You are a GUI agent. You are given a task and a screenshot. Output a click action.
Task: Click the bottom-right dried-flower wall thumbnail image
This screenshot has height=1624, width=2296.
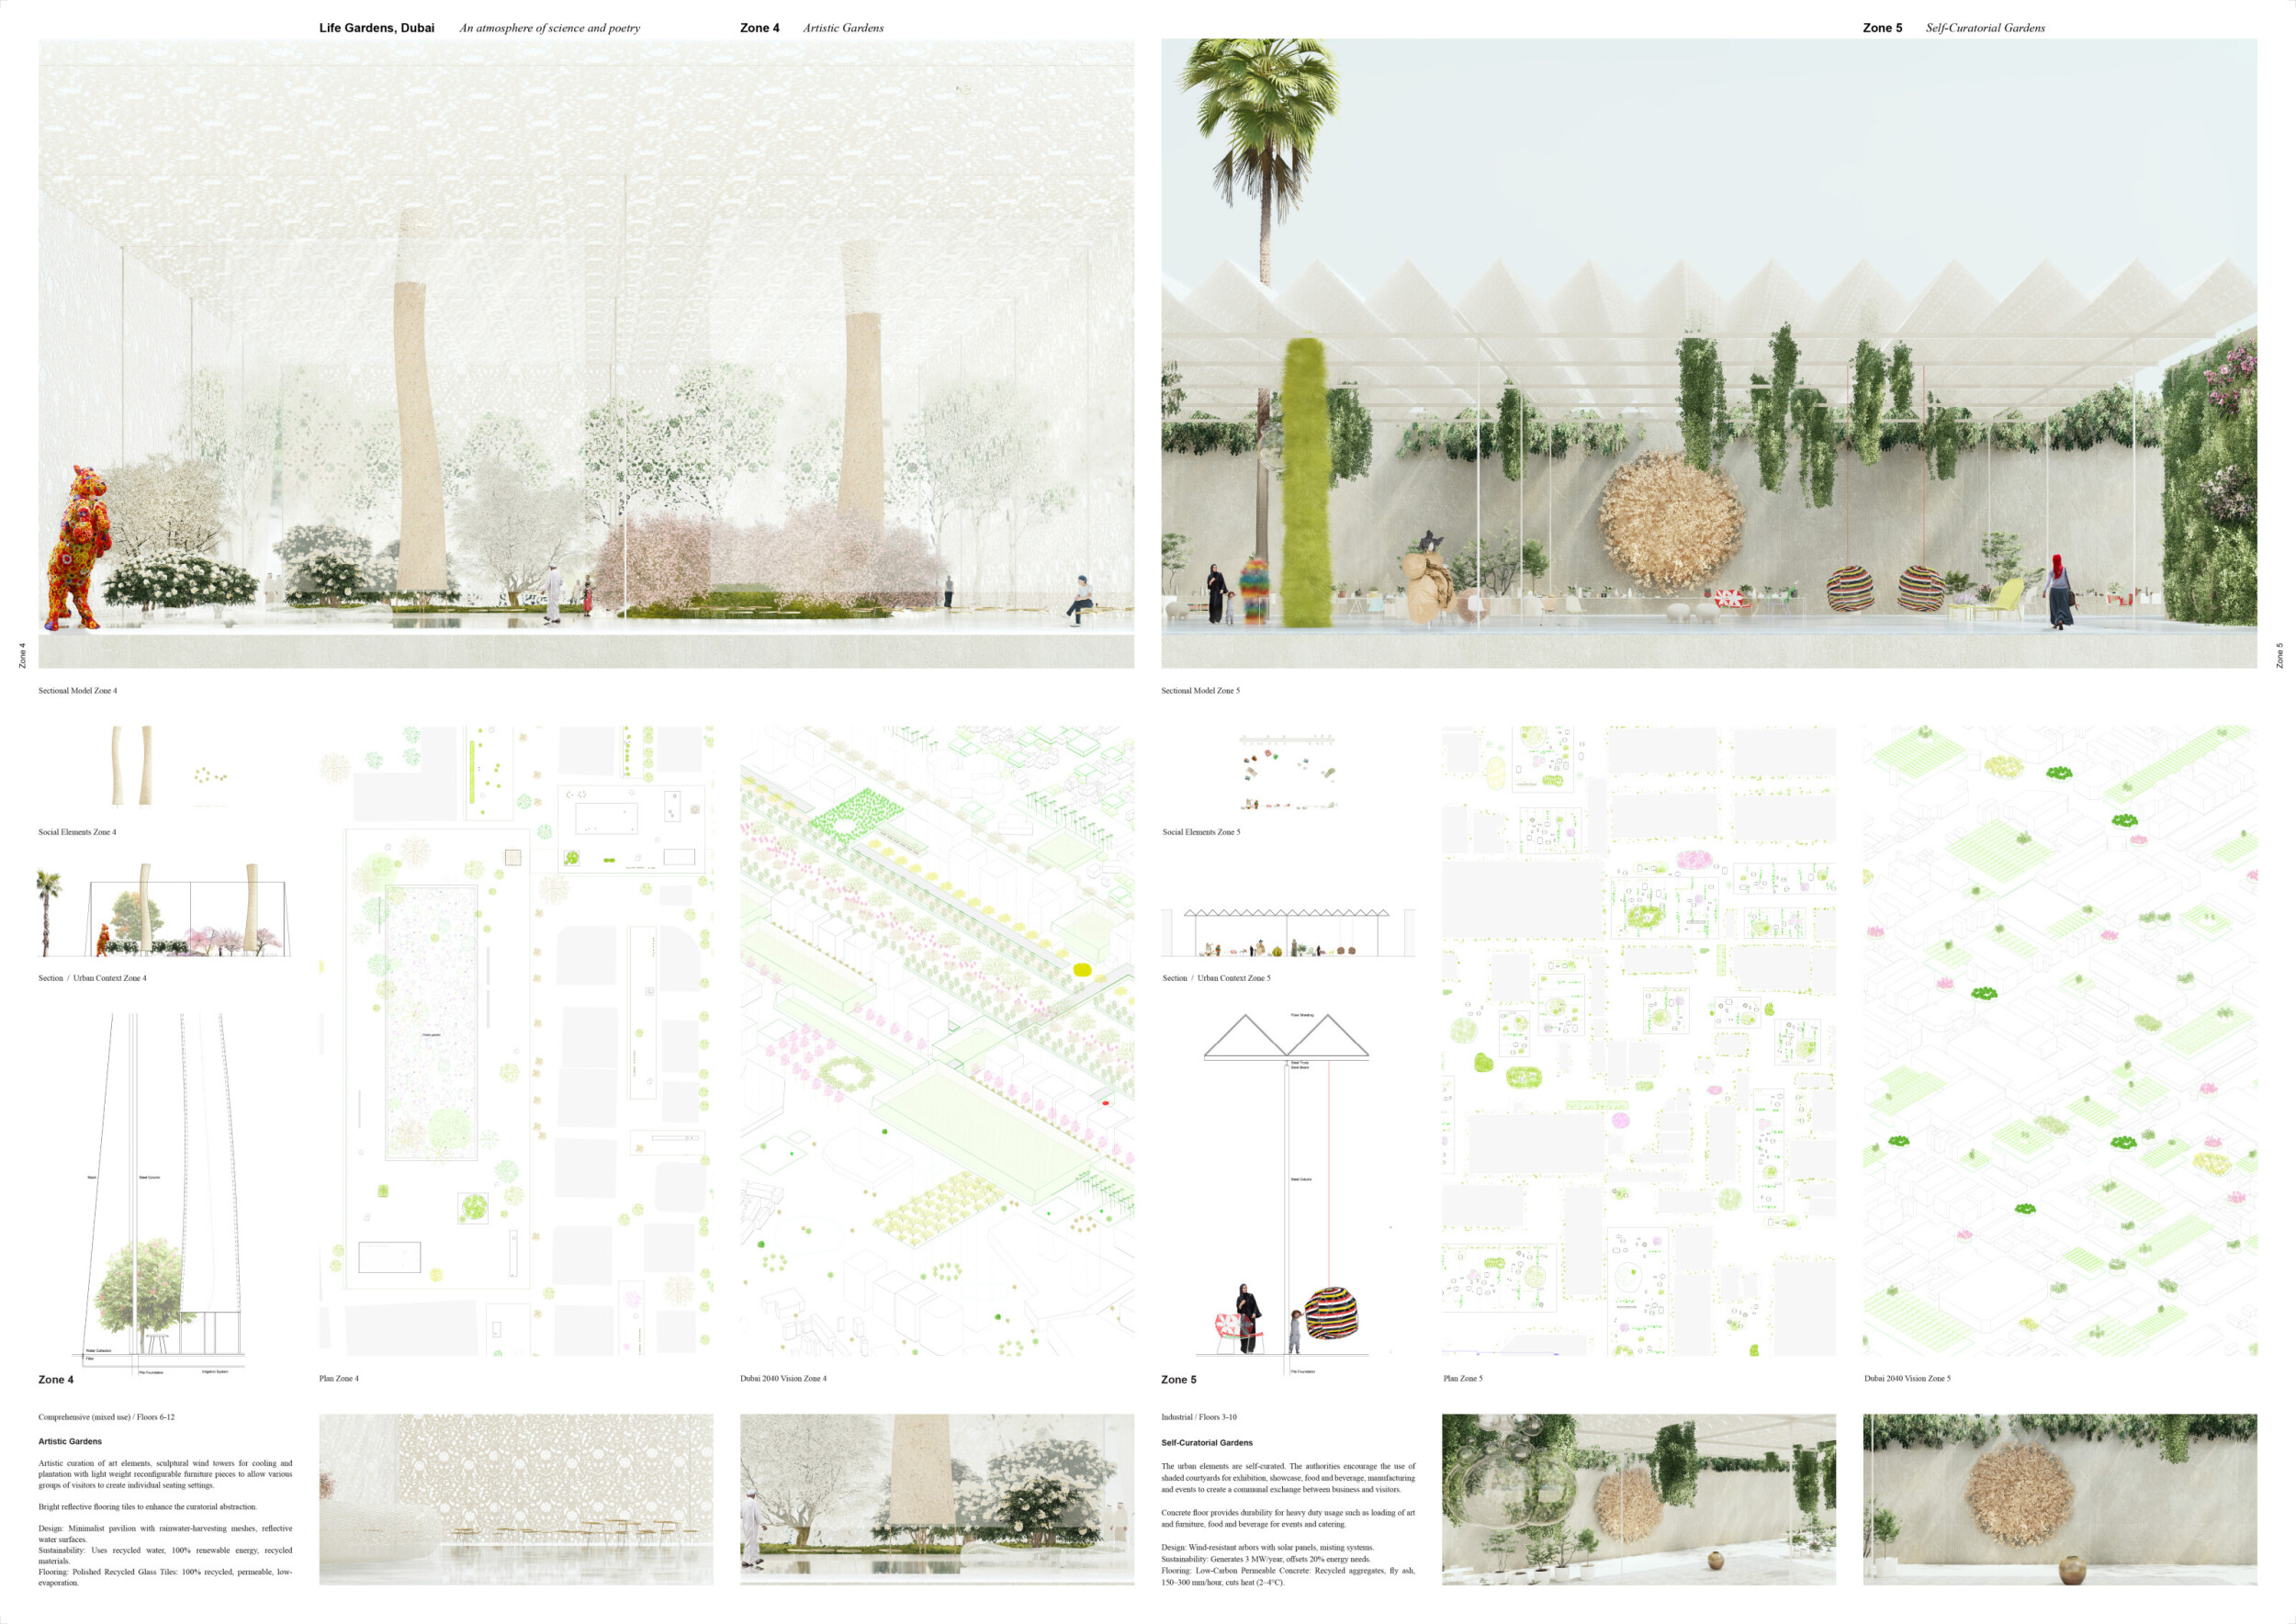pos(2059,1499)
